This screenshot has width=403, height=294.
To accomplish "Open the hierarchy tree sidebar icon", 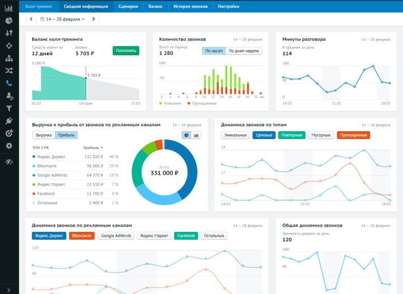I will pyautogui.click(x=9, y=58).
